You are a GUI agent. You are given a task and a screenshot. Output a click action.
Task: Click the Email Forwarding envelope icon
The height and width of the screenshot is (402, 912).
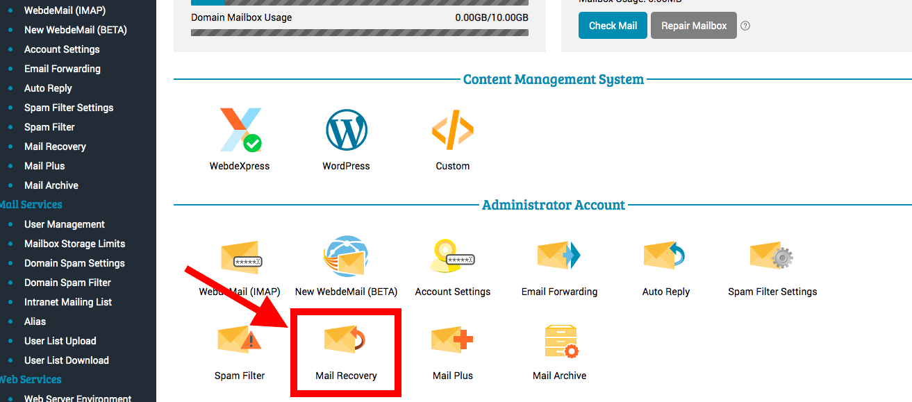(x=559, y=257)
